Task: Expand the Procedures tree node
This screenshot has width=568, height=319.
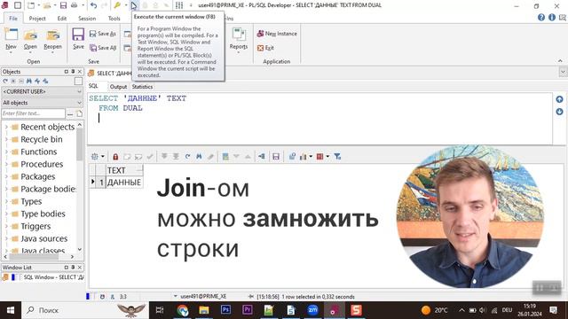Action: click(6, 164)
